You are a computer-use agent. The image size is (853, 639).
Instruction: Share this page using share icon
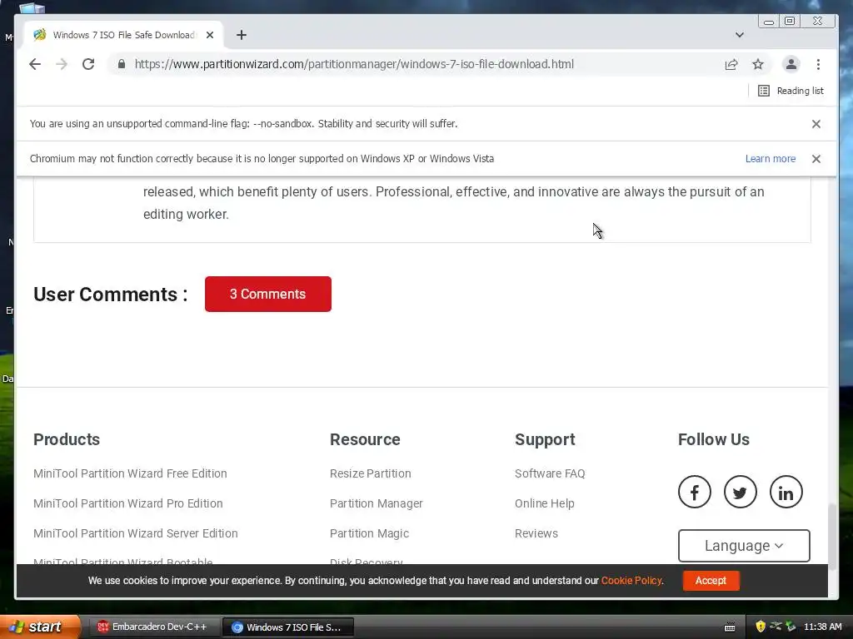pos(731,64)
